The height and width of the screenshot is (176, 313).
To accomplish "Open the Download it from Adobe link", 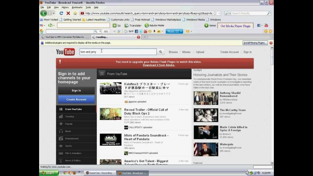I will coord(159,65).
